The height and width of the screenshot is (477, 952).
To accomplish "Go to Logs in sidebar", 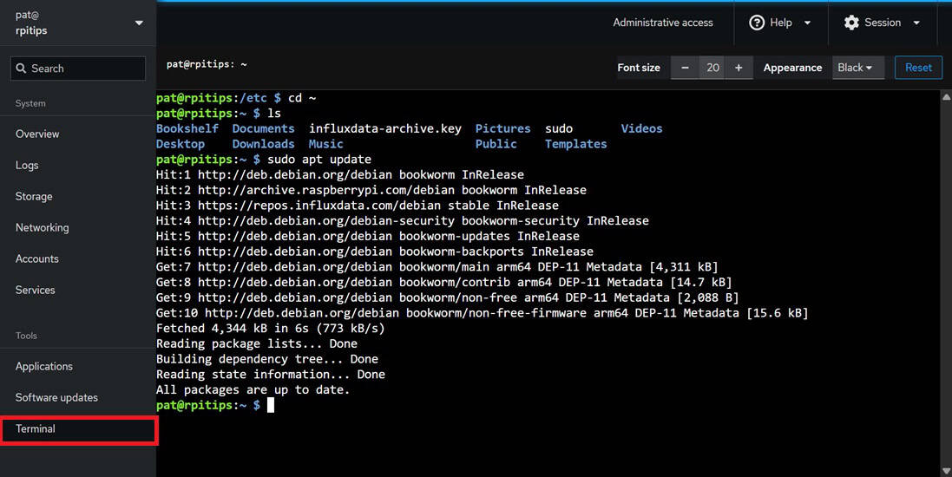I will 27,166.
